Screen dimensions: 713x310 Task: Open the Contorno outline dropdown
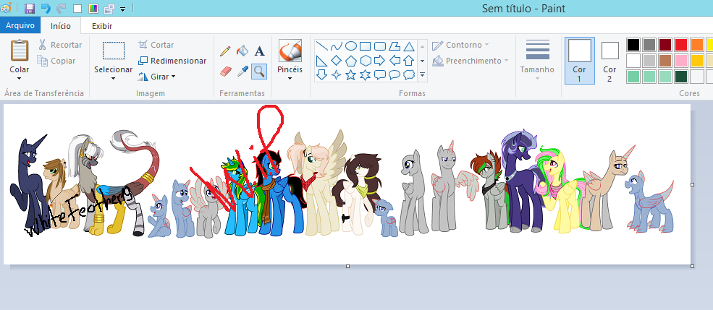[x=460, y=45]
